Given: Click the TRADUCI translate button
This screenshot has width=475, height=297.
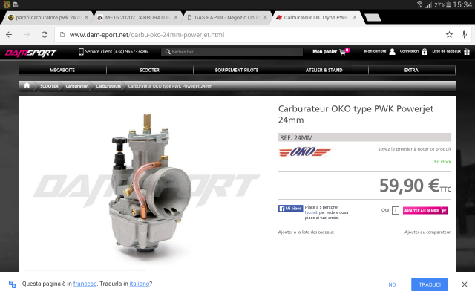Looking at the screenshot, I should click(x=430, y=284).
